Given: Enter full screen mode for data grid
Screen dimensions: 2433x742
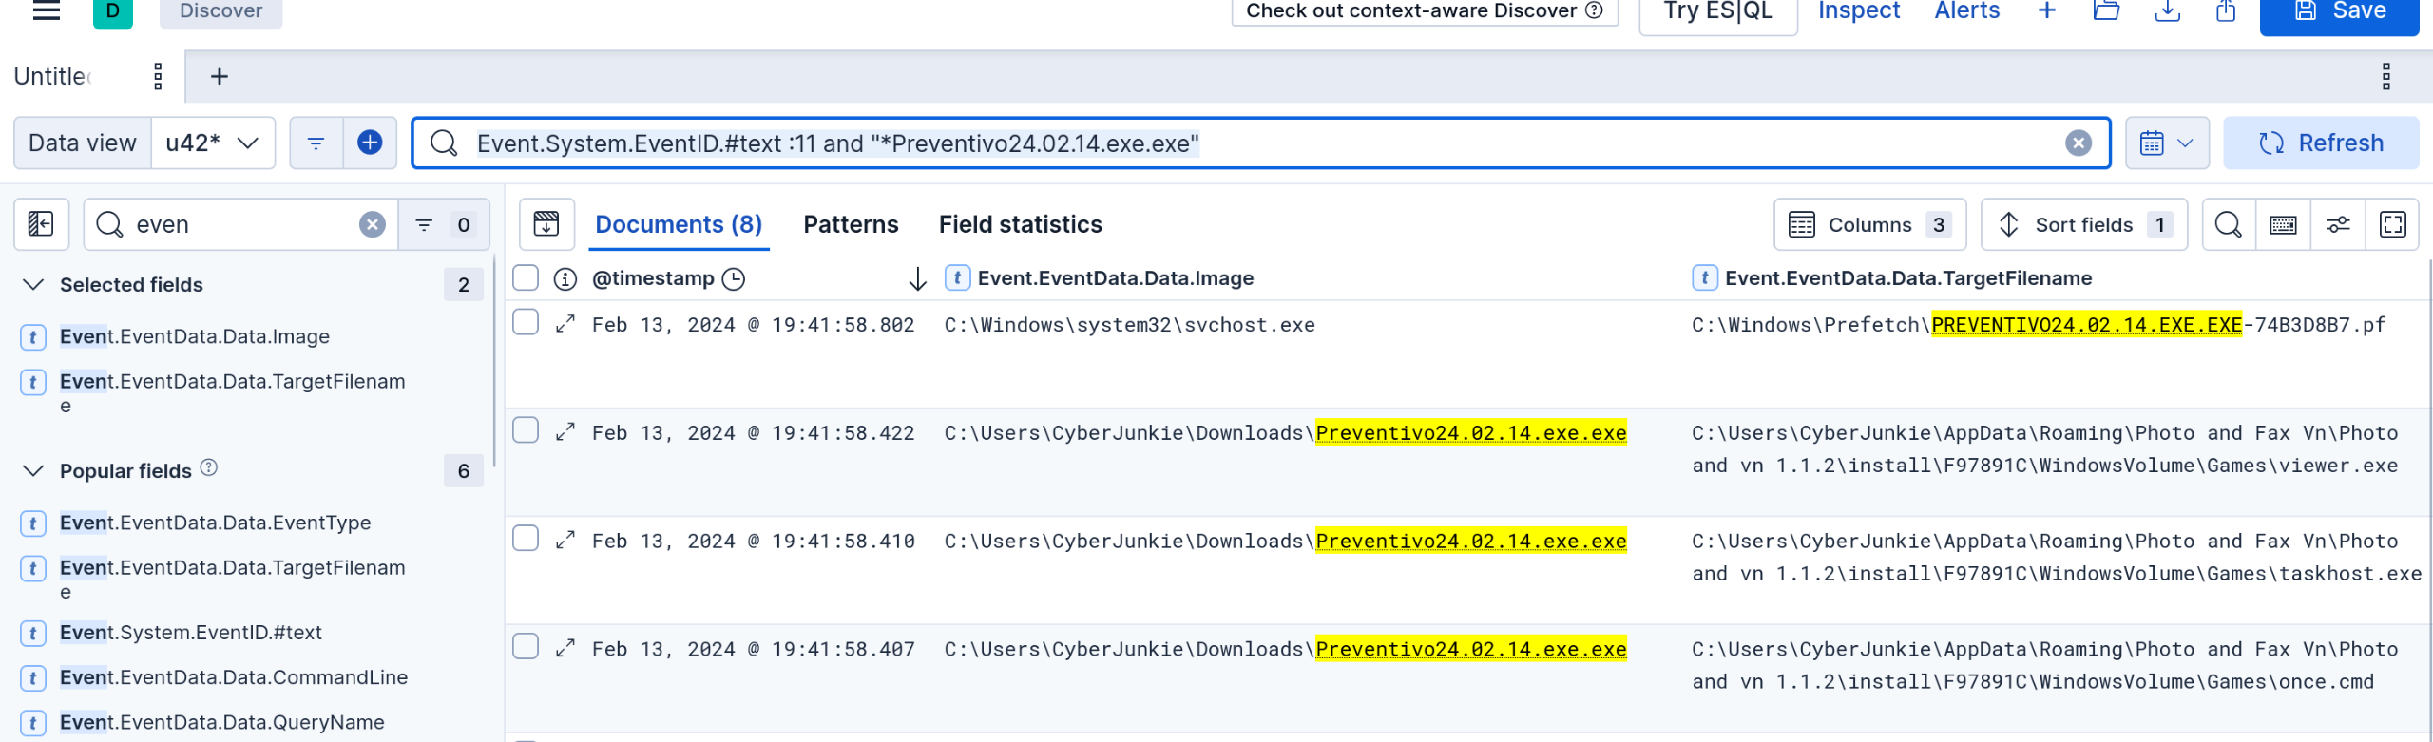Looking at the screenshot, I should [x=2392, y=224].
